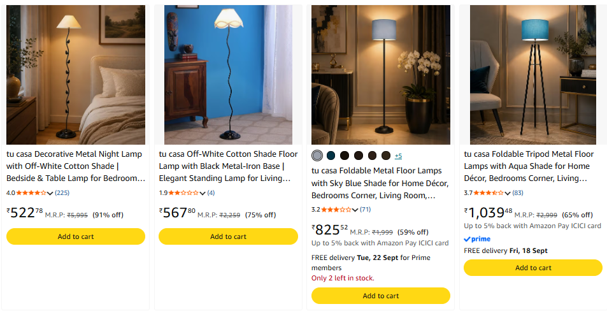Show the +5 more color options
Screen dimensions: 607x311
398,156
